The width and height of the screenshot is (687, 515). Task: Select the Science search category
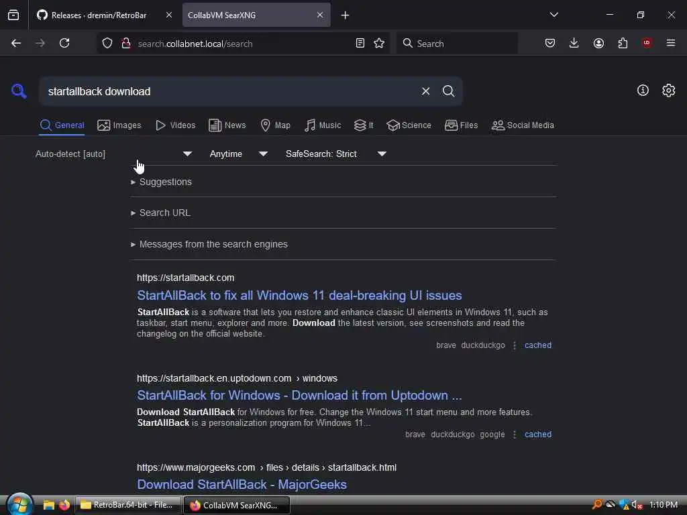[x=409, y=125]
